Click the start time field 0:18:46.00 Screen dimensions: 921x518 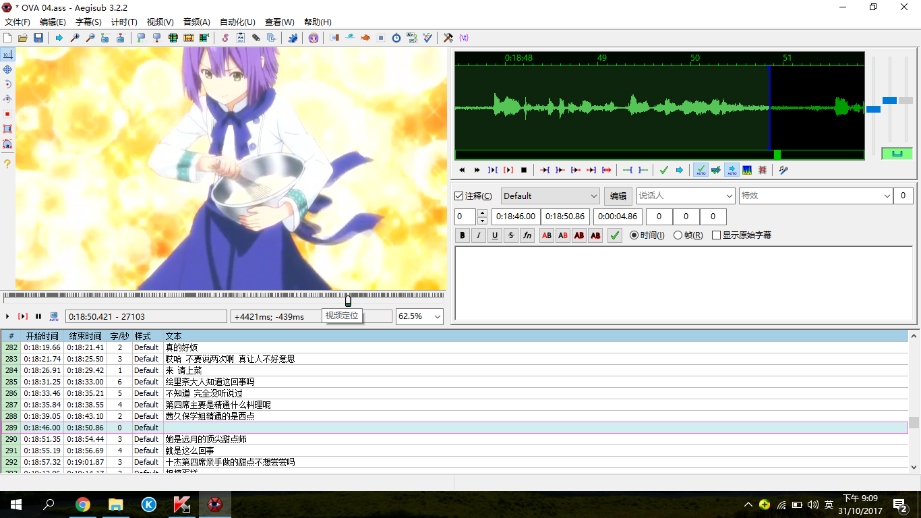pyautogui.click(x=516, y=217)
